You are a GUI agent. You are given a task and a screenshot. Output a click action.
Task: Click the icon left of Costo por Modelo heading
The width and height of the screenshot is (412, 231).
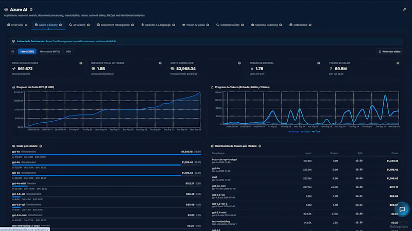pos(13,146)
